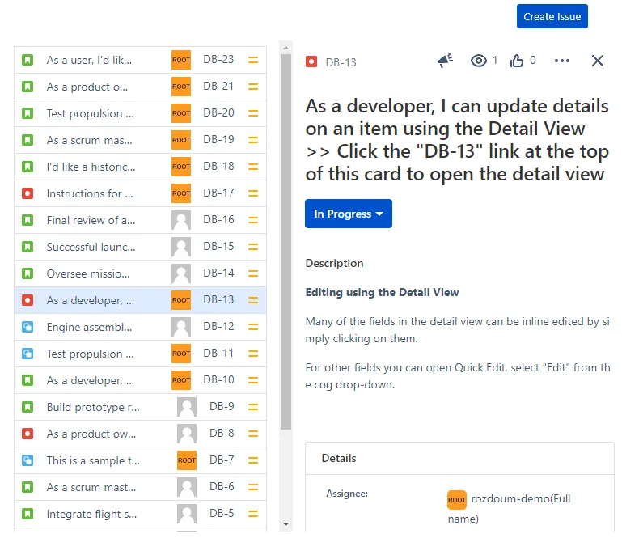The image size is (622, 555).
Task: Click the issue title to edit inline
Action: 457,140
